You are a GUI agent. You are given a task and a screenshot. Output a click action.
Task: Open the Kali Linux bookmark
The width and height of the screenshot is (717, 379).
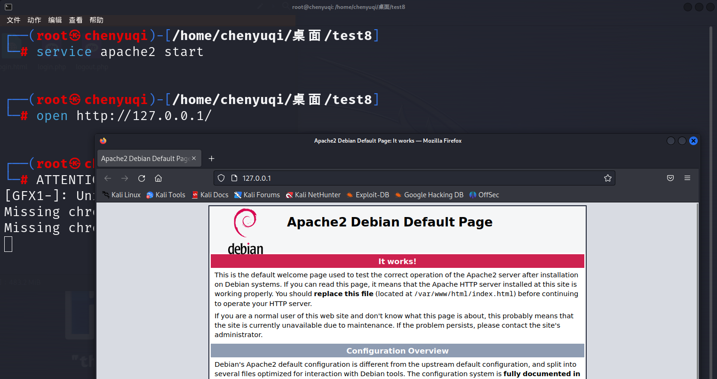tap(121, 195)
